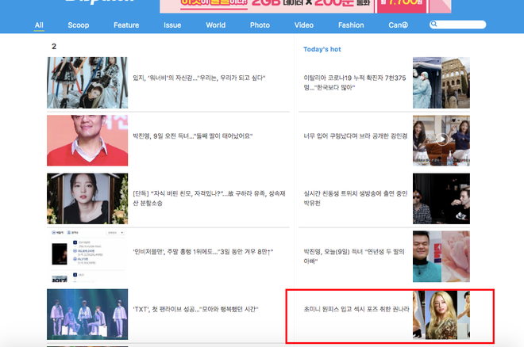Open the 박진영 오늘(9일) 득녀 hot article
The width and height of the screenshot is (524, 347).
pyautogui.click(x=354, y=256)
